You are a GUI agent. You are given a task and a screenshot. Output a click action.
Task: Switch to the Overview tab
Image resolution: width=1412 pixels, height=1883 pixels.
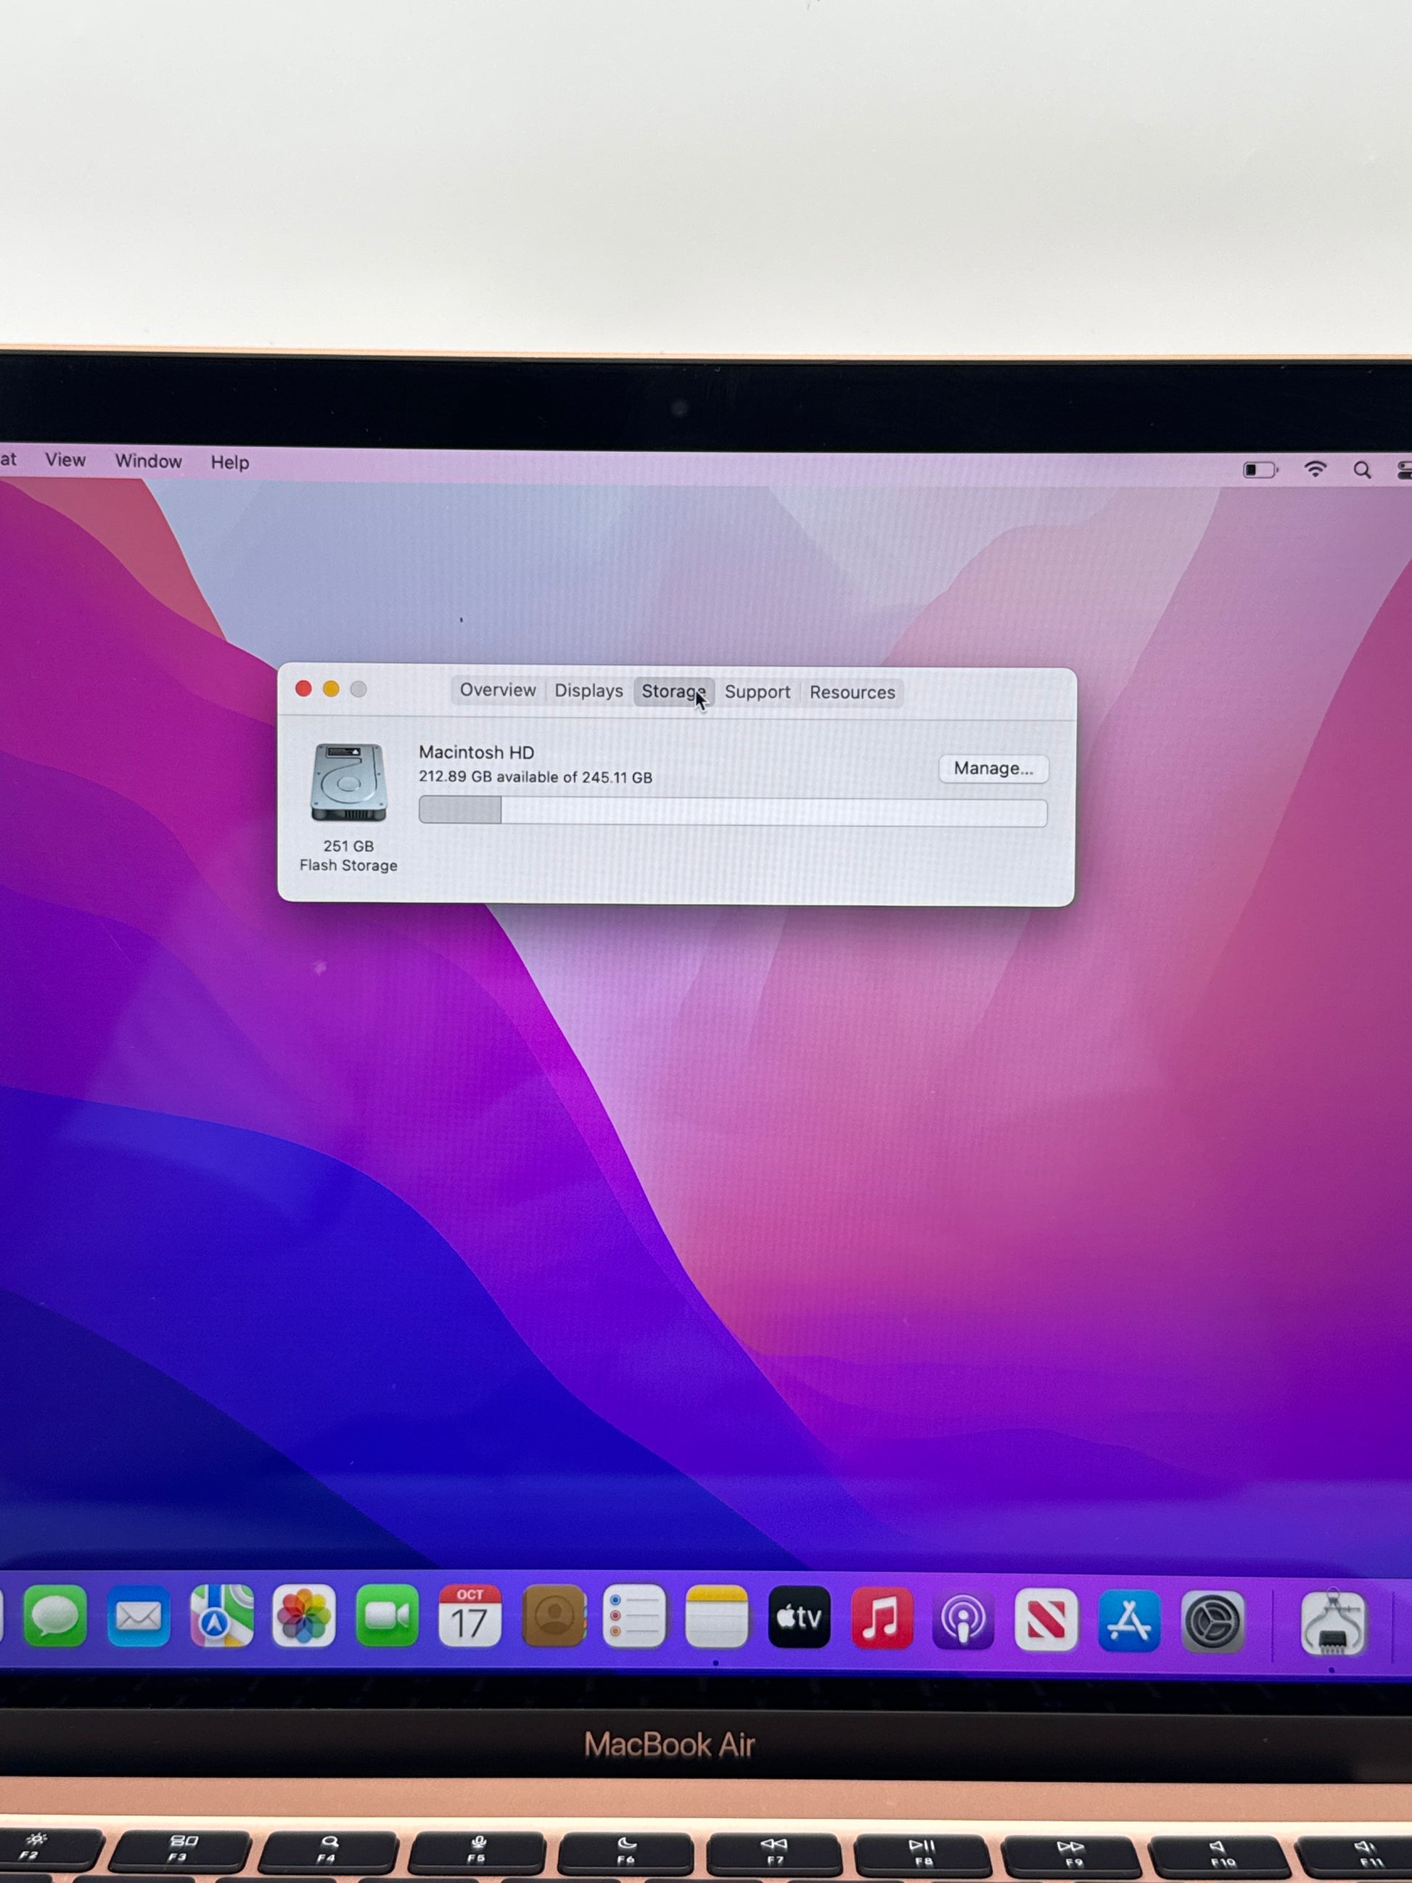498,690
